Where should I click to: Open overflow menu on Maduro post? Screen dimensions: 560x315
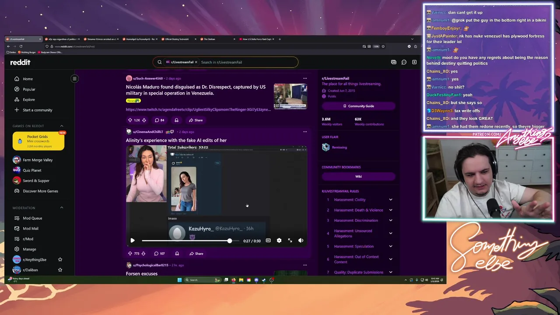pyautogui.click(x=305, y=79)
